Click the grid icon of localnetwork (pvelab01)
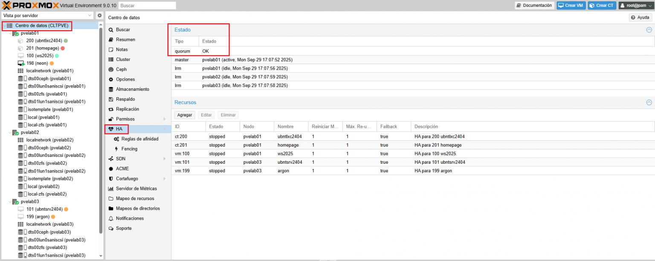Image resolution: width=655 pixels, height=261 pixels. point(20,71)
